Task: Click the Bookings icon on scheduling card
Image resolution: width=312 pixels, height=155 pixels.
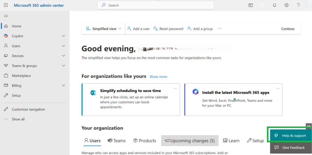Action: (x=93, y=93)
